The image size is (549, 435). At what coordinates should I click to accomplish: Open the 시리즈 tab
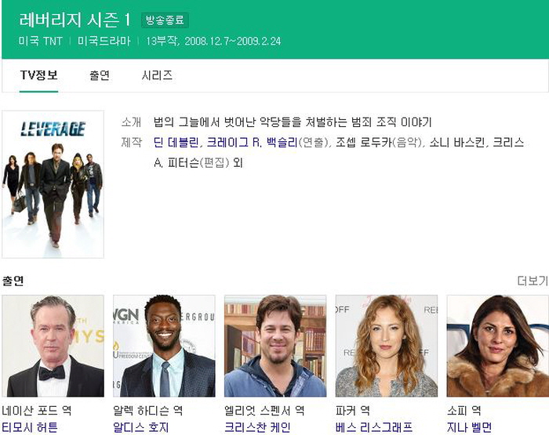157,75
